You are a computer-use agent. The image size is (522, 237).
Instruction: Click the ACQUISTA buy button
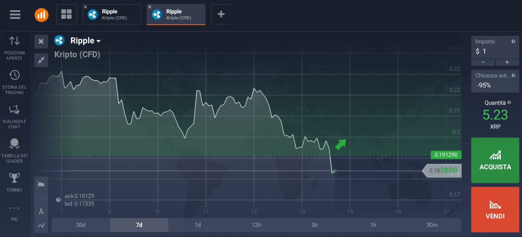pyautogui.click(x=495, y=160)
